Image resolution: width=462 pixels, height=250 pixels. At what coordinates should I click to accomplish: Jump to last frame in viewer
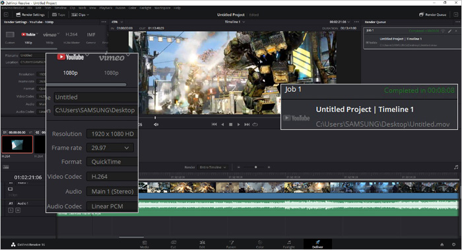(247, 125)
